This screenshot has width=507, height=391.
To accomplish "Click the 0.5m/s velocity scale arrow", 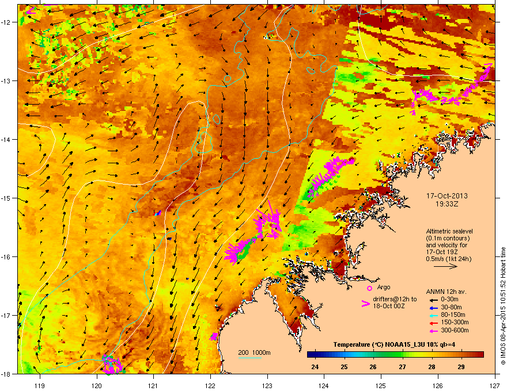I will click(445, 266).
